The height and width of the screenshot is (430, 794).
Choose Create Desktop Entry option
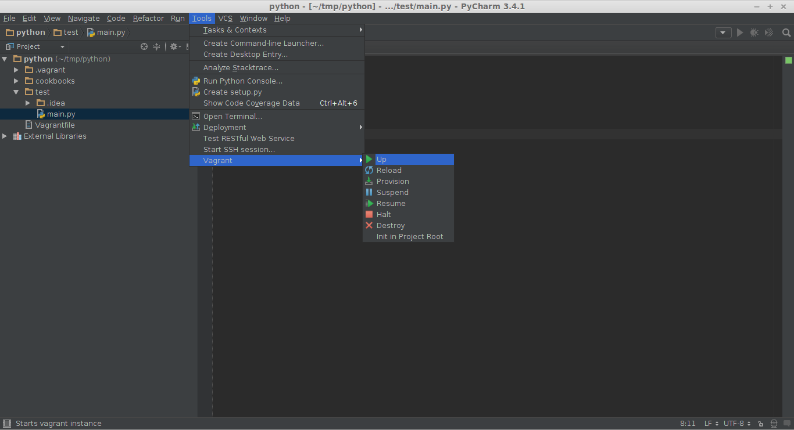(277, 54)
